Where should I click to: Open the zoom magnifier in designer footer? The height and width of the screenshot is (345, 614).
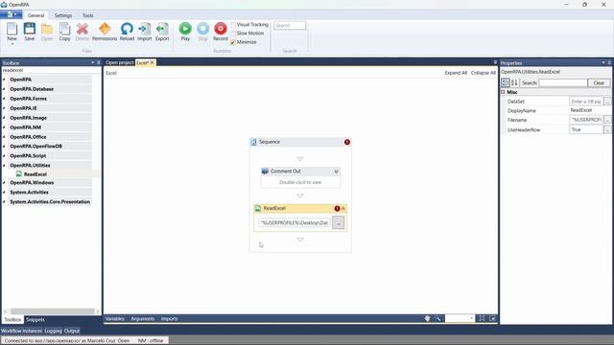(x=437, y=318)
